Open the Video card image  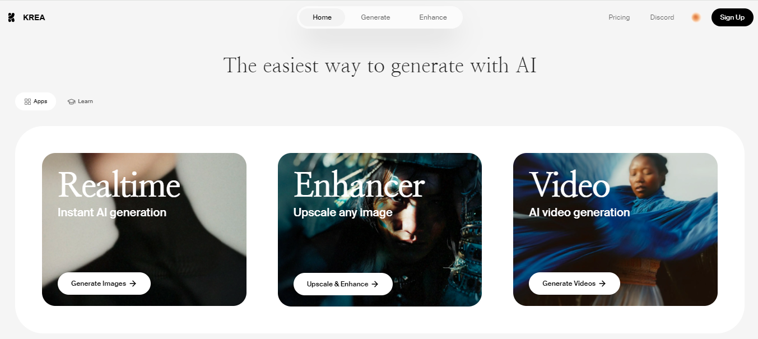coord(615,230)
